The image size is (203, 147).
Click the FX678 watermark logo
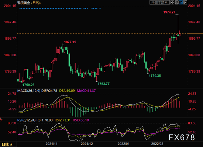tap(182, 137)
